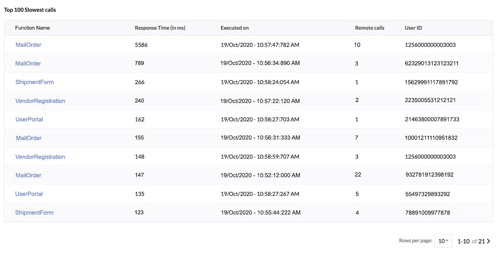This screenshot has height=257, width=497.
Task: Open the MailOrder entry with 22 remote calls
Action: click(28, 175)
